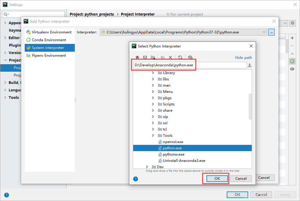Open help in Select Python Interpreter dialog
Screen dimensions: 300x201
pyautogui.click(x=136, y=179)
